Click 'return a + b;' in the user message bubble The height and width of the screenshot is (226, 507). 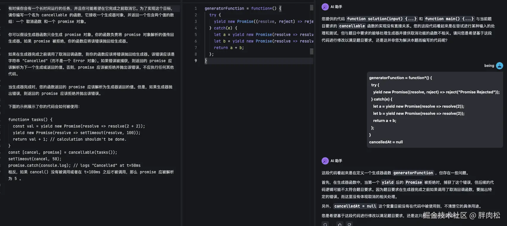(385, 120)
